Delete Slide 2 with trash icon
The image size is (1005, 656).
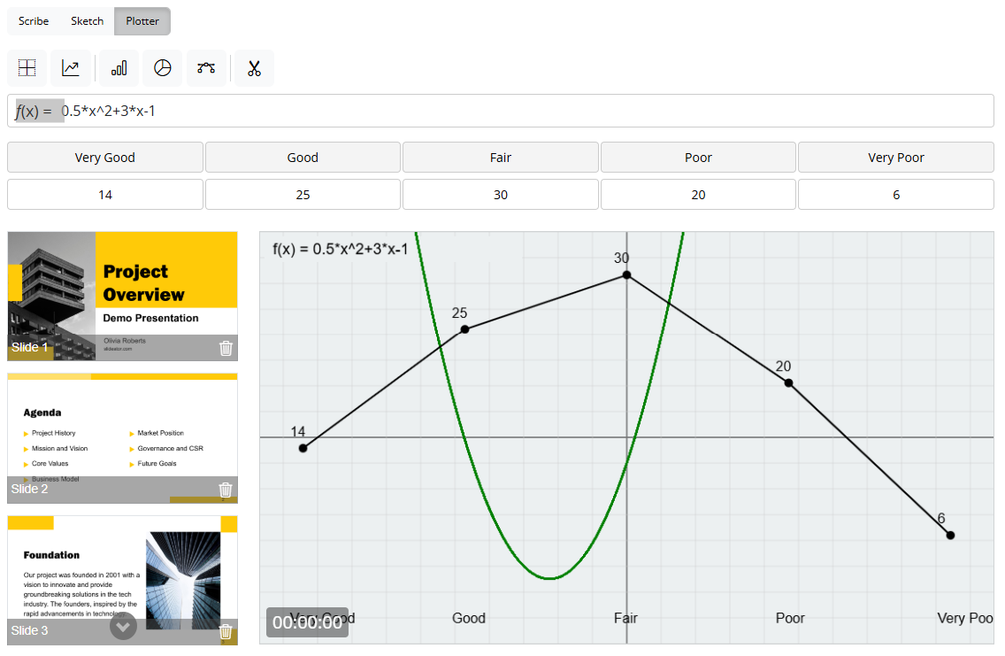(x=226, y=490)
